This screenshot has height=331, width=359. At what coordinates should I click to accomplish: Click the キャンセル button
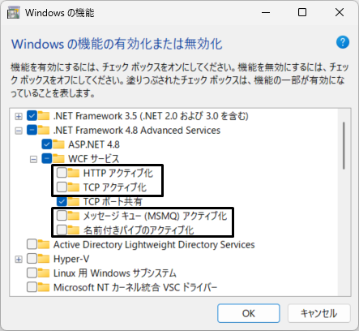click(319, 313)
